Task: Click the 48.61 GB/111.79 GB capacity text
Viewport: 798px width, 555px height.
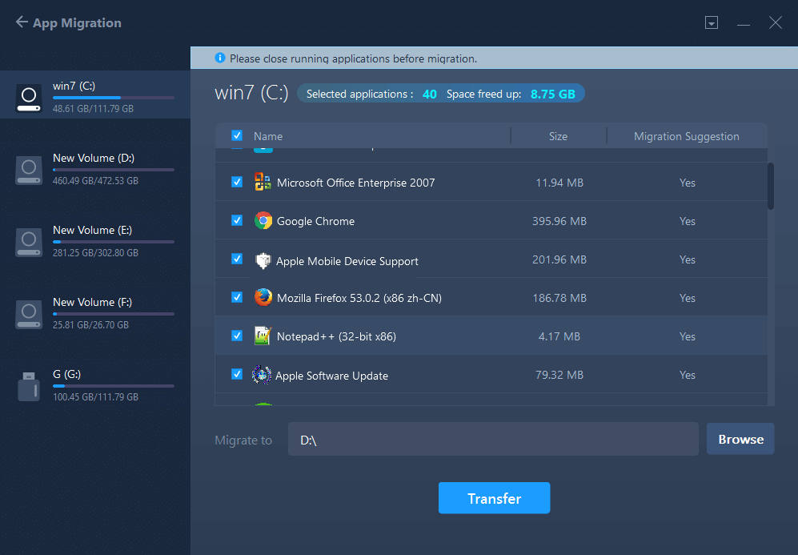Action: (x=93, y=108)
